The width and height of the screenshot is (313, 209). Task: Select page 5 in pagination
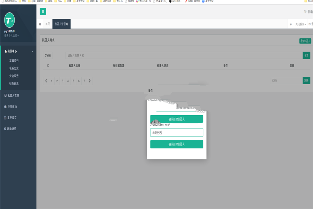click(x=73, y=81)
